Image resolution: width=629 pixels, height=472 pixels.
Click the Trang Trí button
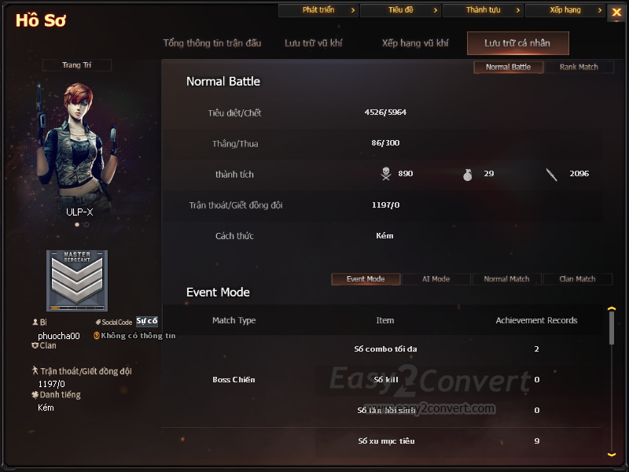tap(76, 65)
